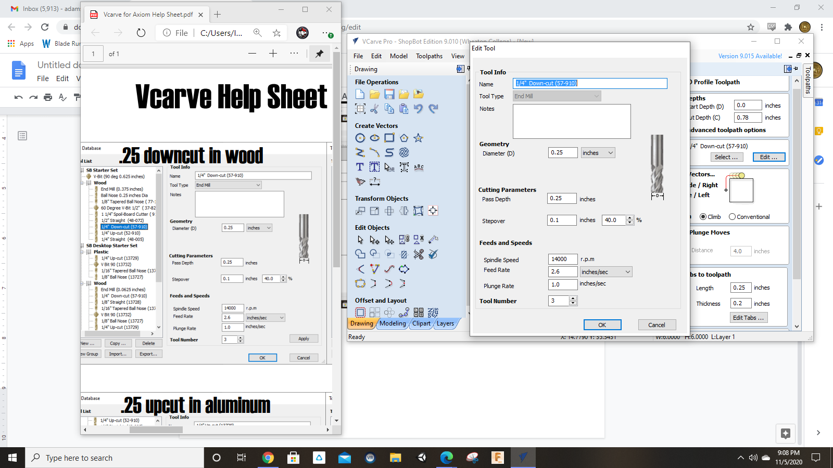Switch to the Clipart tab
Viewport: 833px width, 468px height.
pyautogui.click(x=421, y=323)
